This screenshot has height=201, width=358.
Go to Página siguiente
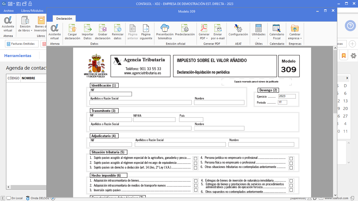click(x=146, y=28)
